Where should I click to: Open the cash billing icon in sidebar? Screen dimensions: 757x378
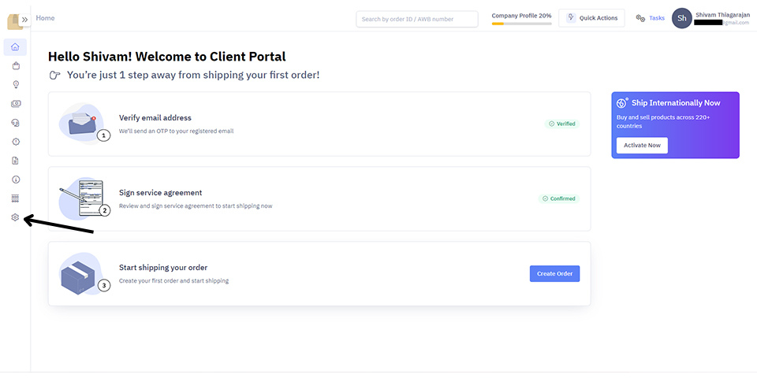tap(15, 104)
